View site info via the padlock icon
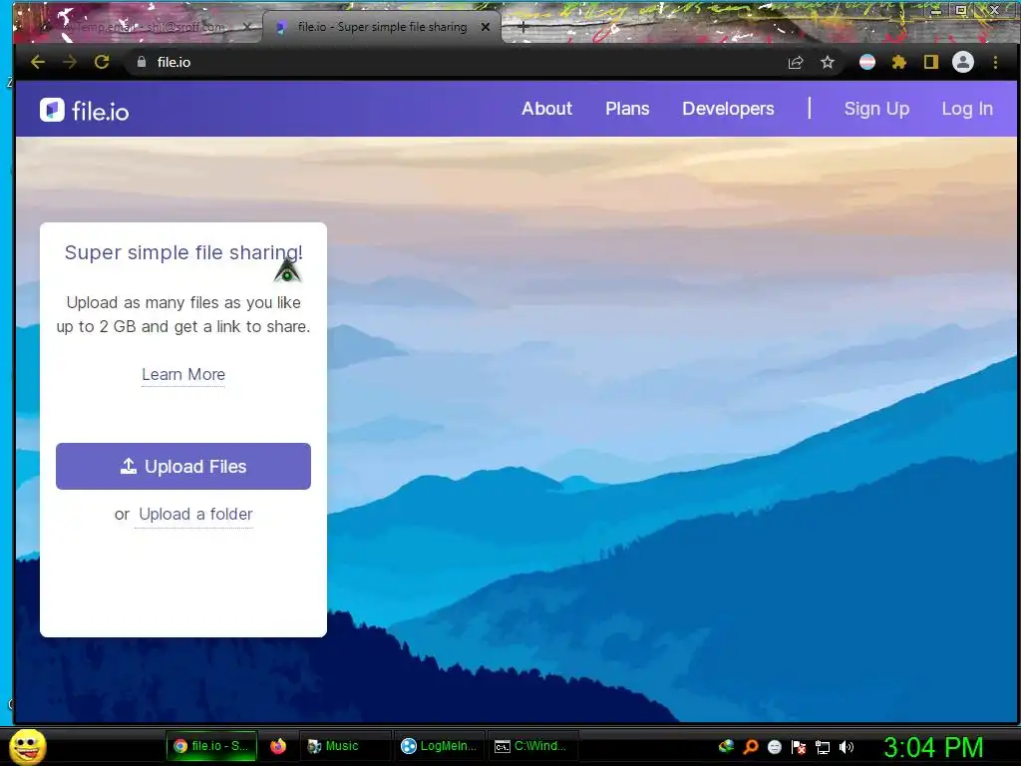This screenshot has width=1021, height=766. (x=142, y=62)
